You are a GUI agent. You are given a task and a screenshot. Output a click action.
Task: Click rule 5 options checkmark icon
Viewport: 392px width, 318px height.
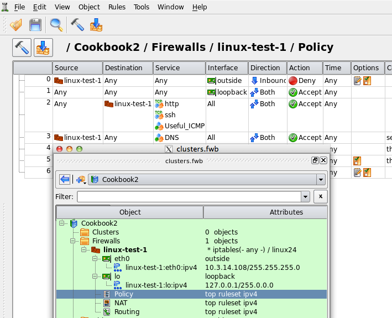coord(357,161)
